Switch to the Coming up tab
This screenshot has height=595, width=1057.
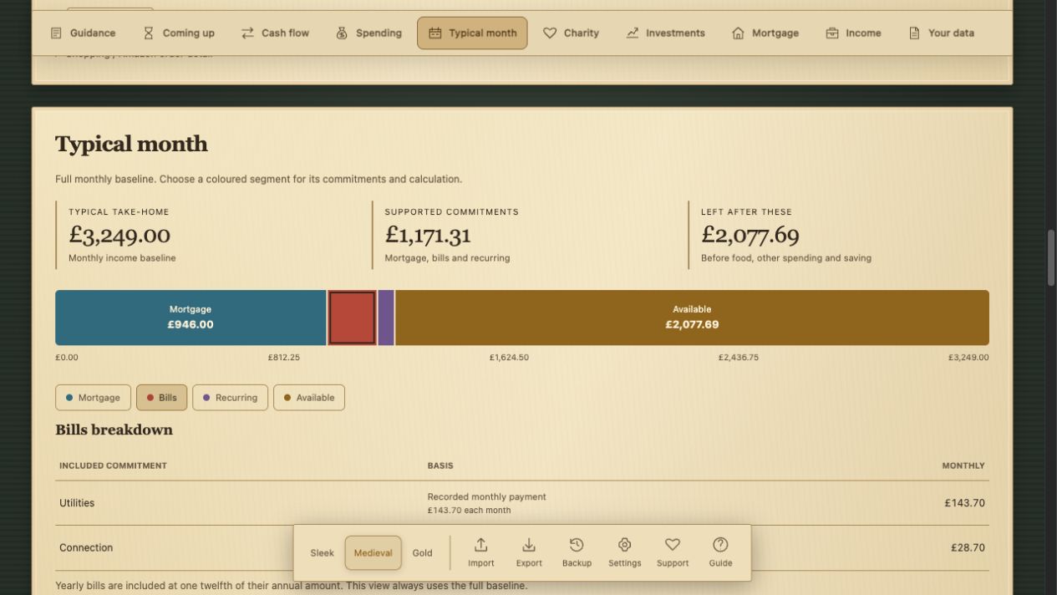(x=178, y=33)
